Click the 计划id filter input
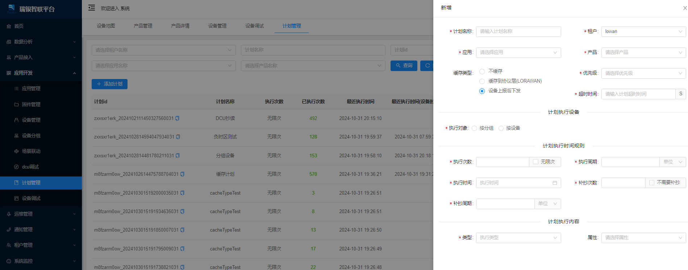Image resolution: width=688 pixels, height=270 pixels. click(412, 50)
